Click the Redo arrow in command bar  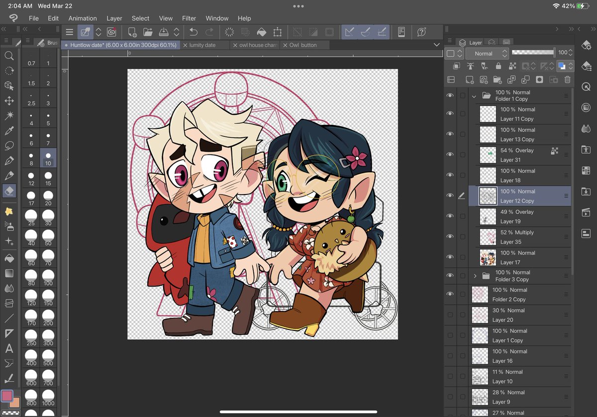209,32
